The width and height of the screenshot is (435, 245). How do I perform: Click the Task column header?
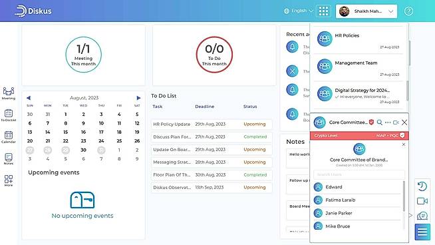click(157, 107)
